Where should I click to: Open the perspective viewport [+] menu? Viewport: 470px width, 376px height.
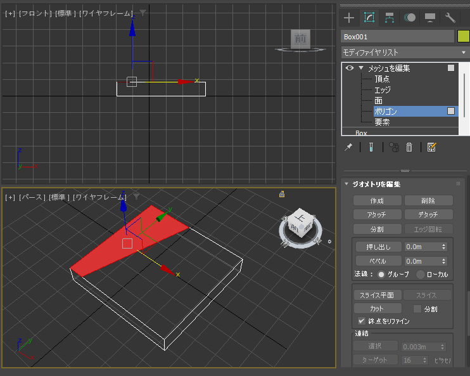[10, 197]
